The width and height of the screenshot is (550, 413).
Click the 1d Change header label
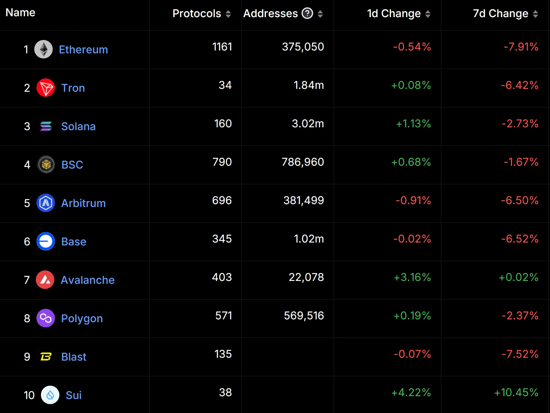pos(394,13)
